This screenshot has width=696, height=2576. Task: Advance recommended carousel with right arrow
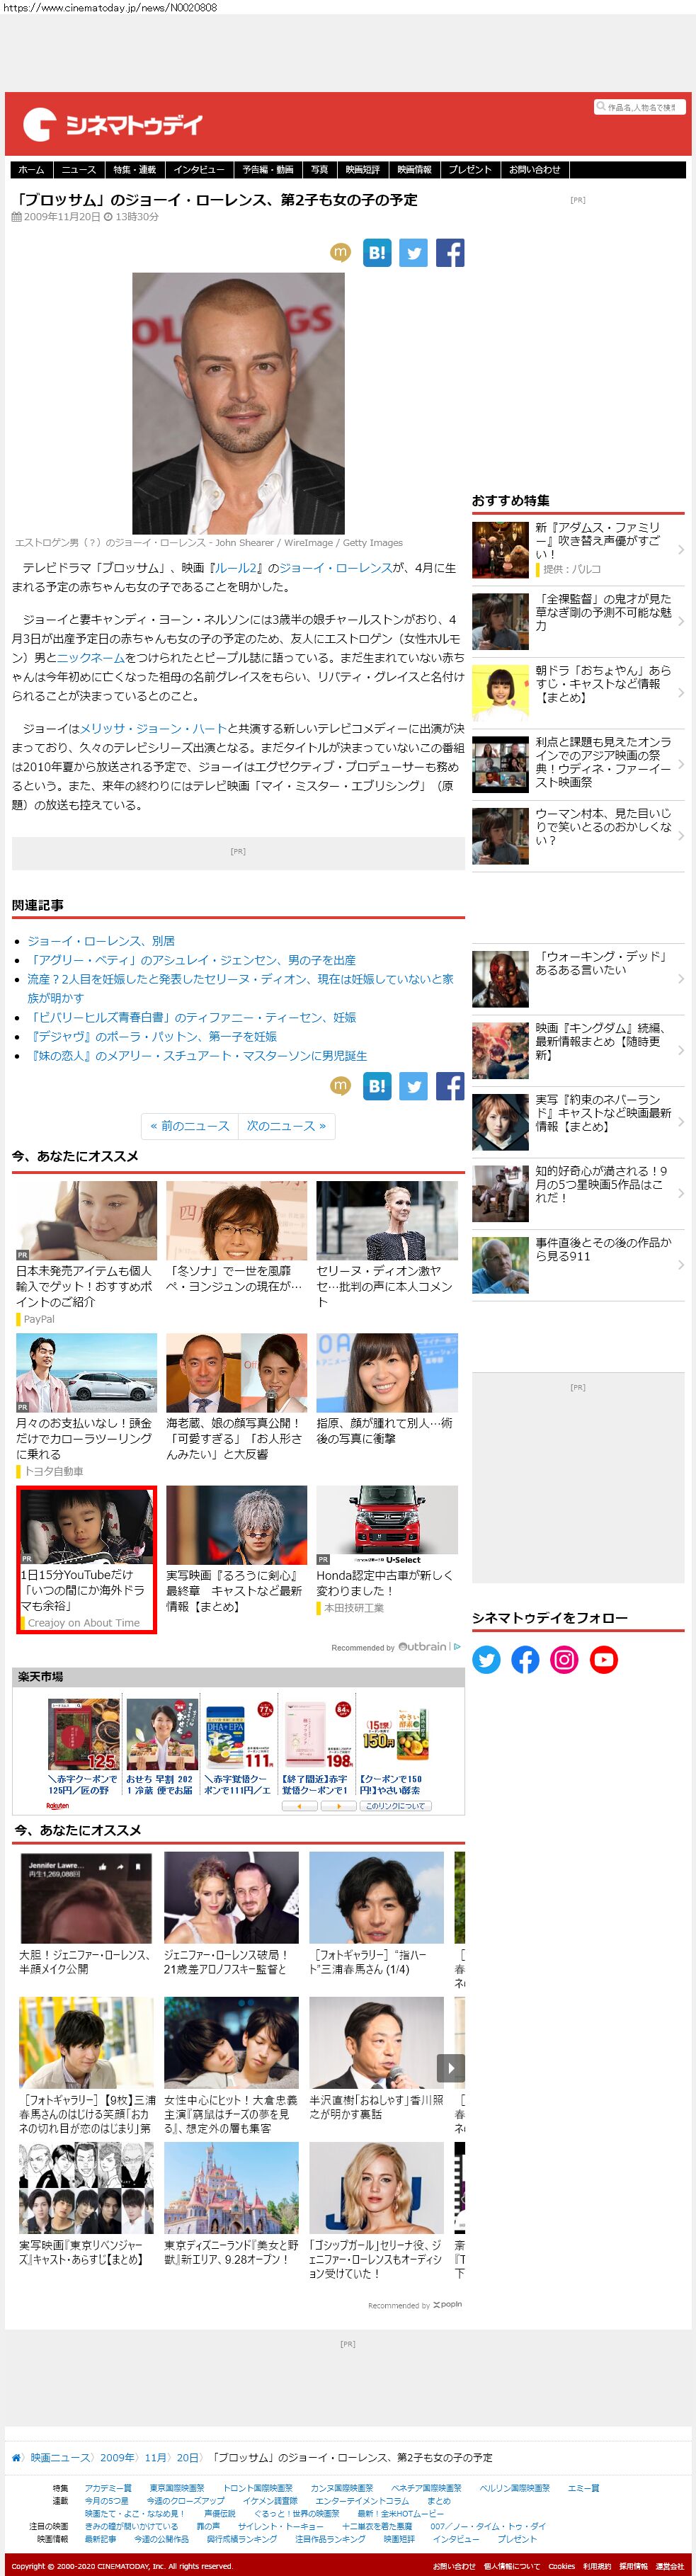pyautogui.click(x=450, y=2068)
